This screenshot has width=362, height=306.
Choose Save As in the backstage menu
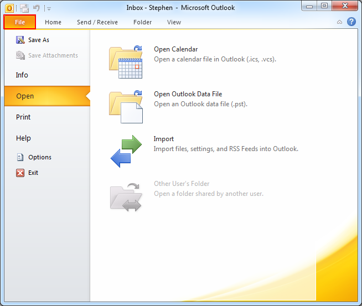click(x=39, y=40)
